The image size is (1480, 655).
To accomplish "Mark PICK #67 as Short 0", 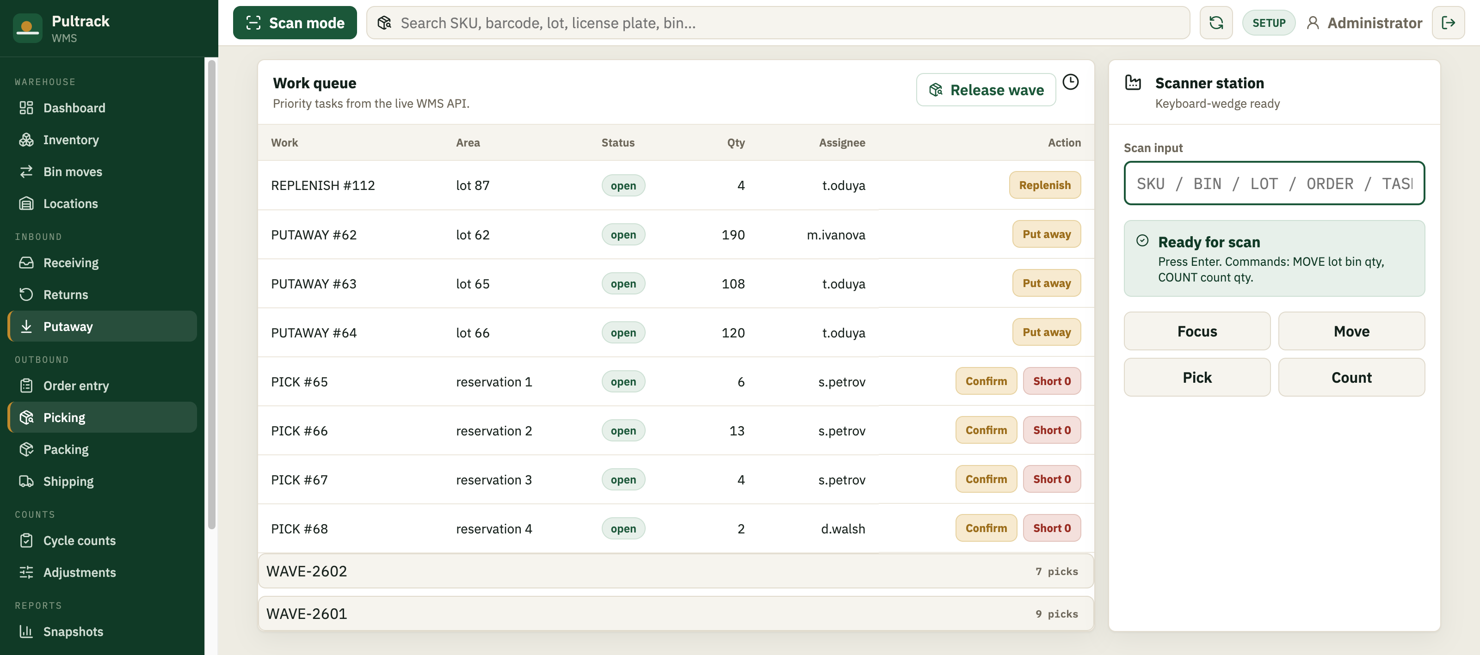I will coord(1051,479).
